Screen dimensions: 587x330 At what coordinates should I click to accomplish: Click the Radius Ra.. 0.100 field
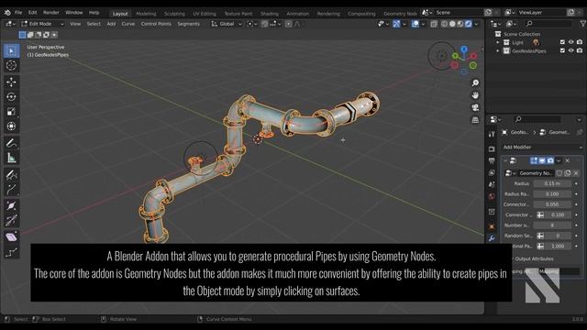pos(552,193)
